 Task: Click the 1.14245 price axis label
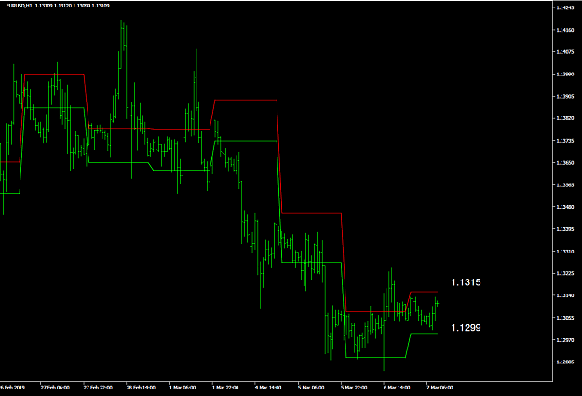coord(565,7)
